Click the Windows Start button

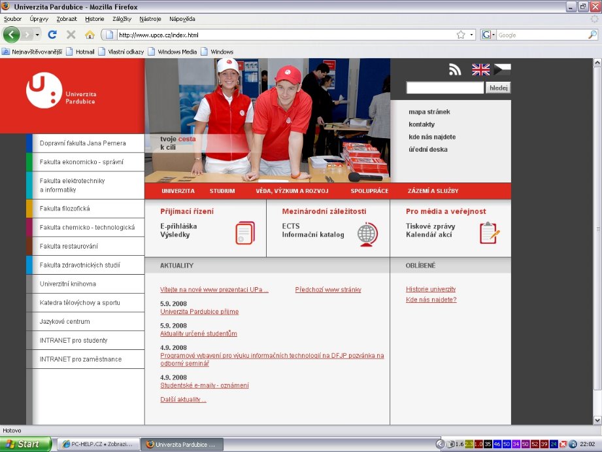pyautogui.click(x=26, y=444)
